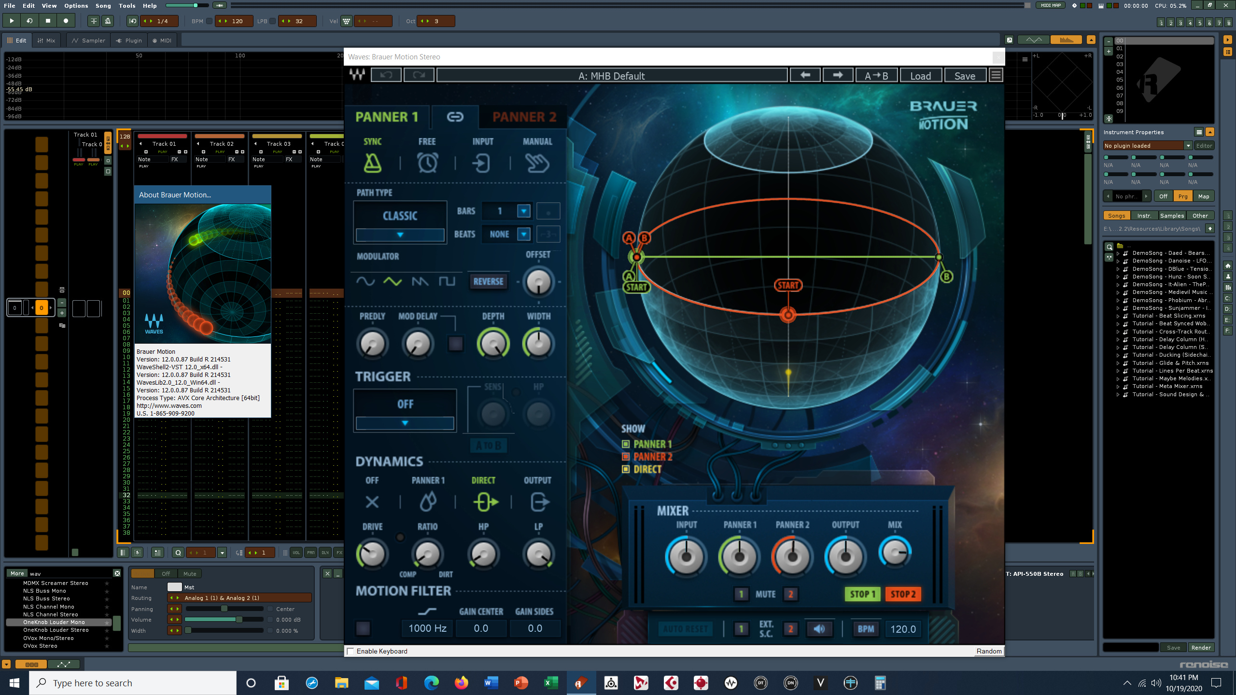Choose the triangle wave modulator shape
The width and height of the screenshot is (1236, 695).
393,281
